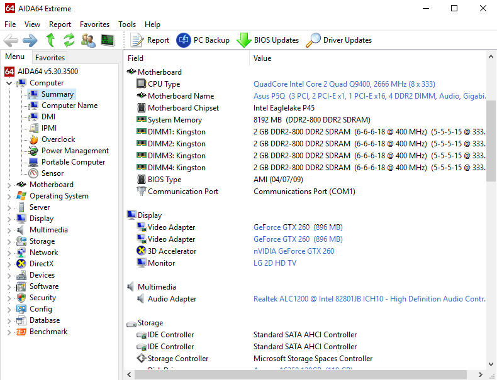Click the horizontal scrollbar right arrow
This screenshot has width=497, height=380.
[x=481, y=374]
